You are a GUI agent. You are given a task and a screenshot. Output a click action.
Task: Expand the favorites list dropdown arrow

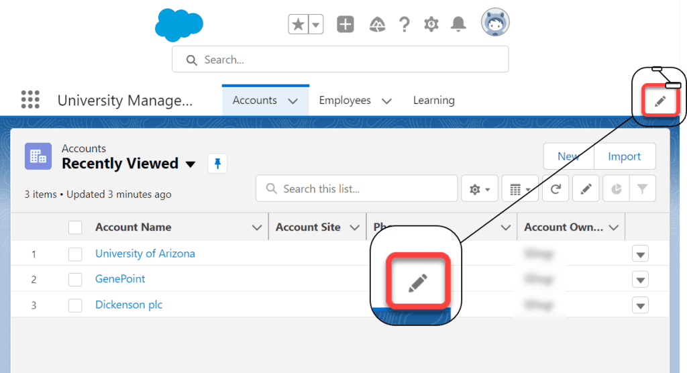[316, 25]
